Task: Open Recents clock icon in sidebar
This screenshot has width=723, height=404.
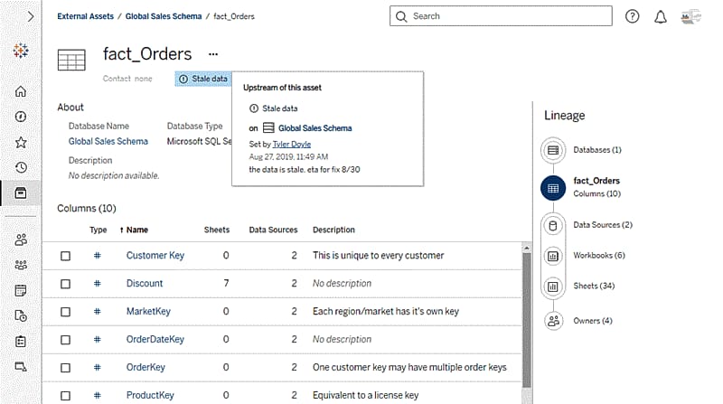Action: (21, 167)
